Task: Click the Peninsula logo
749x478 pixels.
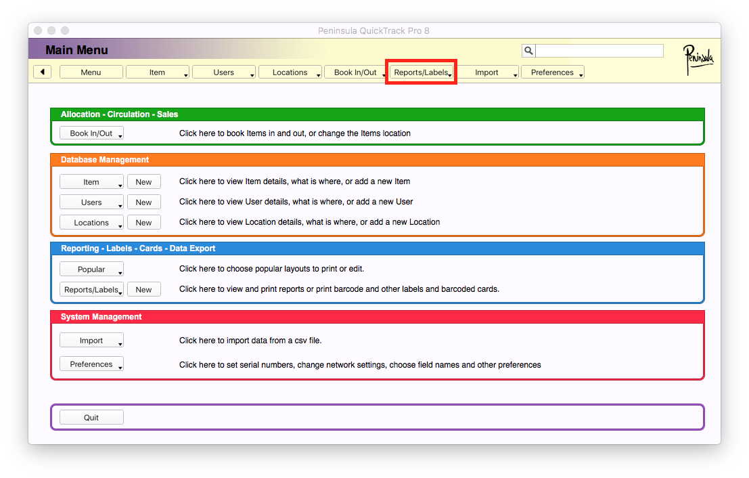Action: 698,60
